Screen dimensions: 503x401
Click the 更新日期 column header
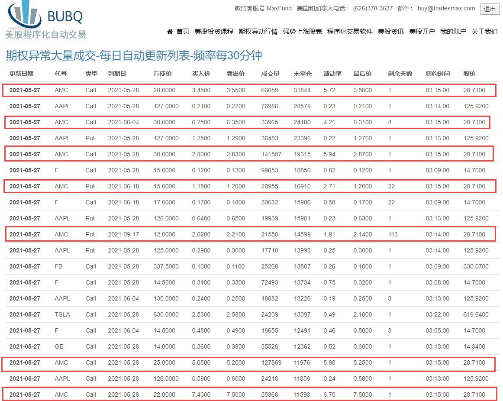22,74
